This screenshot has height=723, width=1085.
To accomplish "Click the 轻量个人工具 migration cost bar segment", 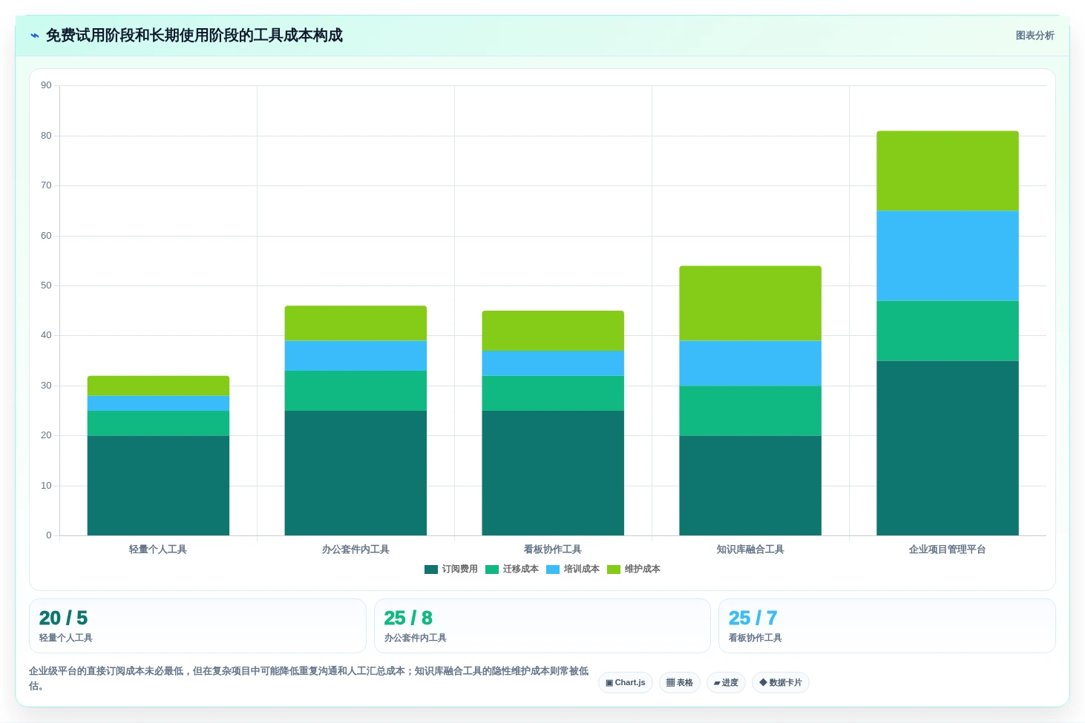I will [158, 423].
